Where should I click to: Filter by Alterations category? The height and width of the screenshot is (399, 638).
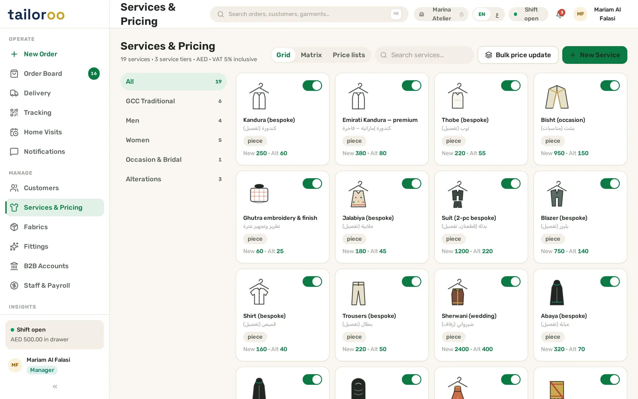click(x=174, y=179)
